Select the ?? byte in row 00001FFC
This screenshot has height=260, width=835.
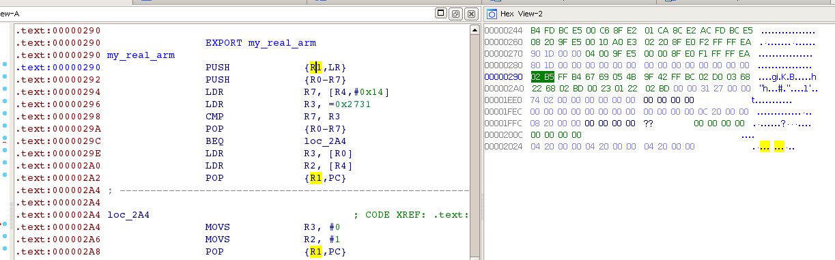tap(649, 123)
